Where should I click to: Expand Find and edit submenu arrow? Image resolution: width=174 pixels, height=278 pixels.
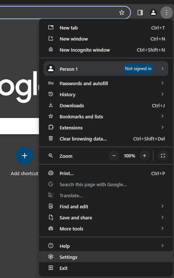(163, 206)
